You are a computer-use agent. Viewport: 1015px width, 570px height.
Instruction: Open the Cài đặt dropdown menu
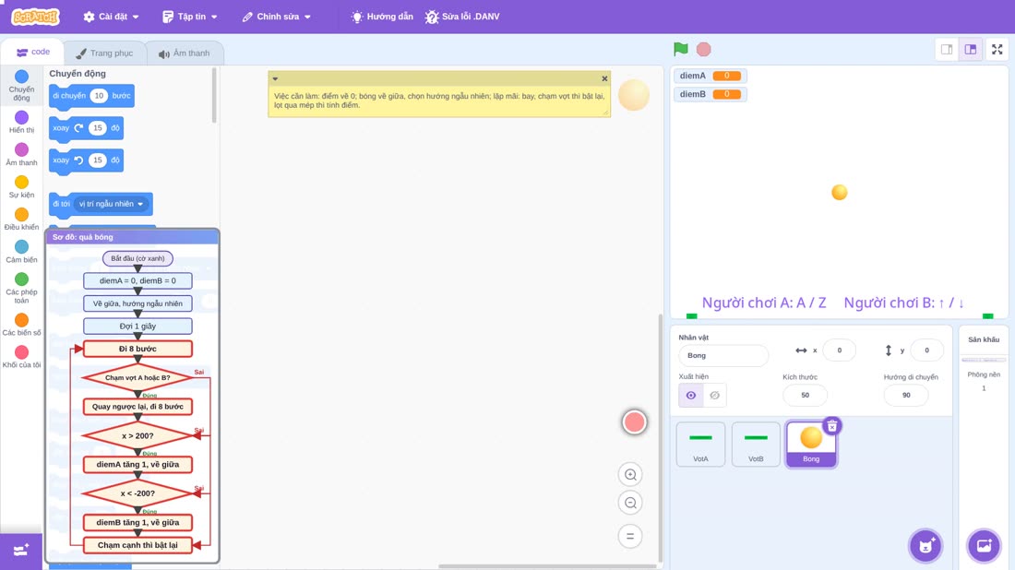point(112,17)
